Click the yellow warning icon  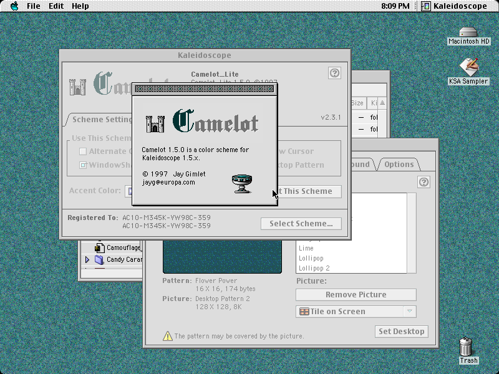tap(167, 336)
